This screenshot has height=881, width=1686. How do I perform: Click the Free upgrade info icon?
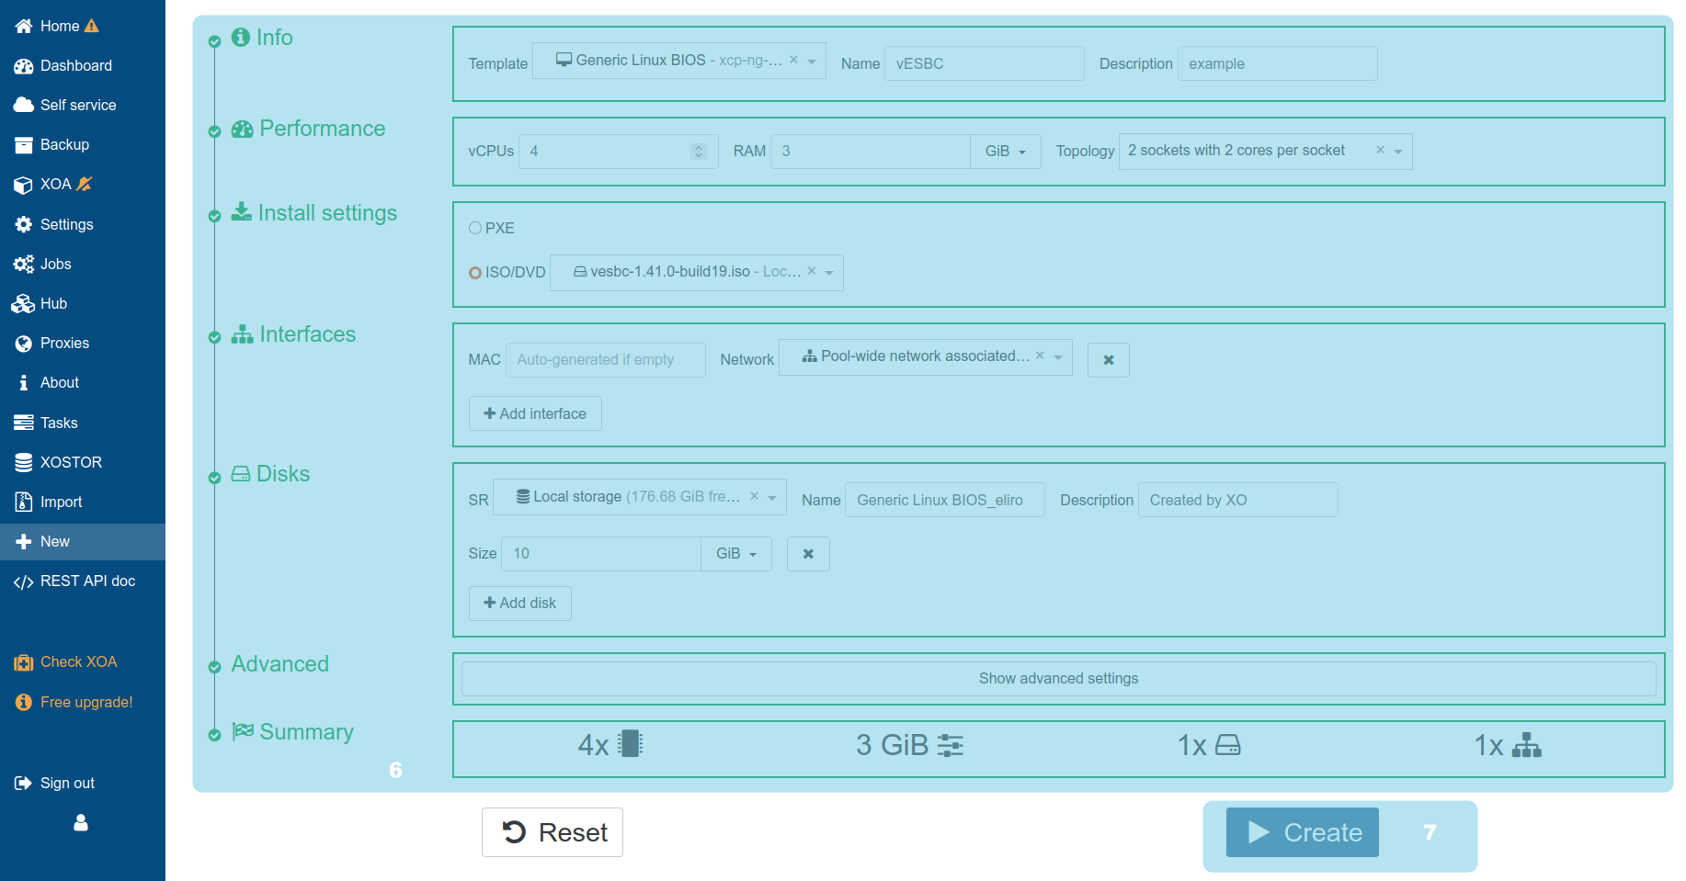pos(24,703)
